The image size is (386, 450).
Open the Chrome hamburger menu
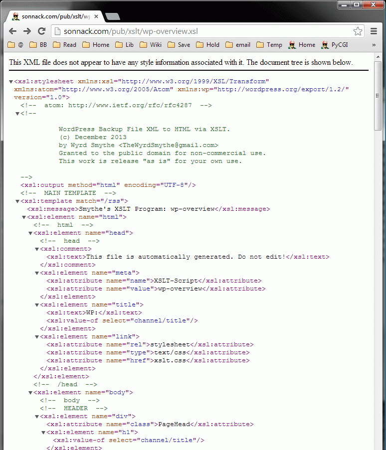pyautogui.click(x=374, y=31)
